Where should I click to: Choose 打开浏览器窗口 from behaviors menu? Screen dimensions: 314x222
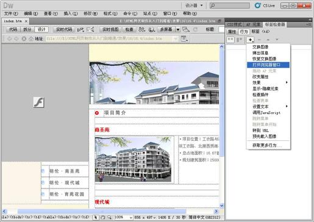pyautogui.click(x=268, y=65)
